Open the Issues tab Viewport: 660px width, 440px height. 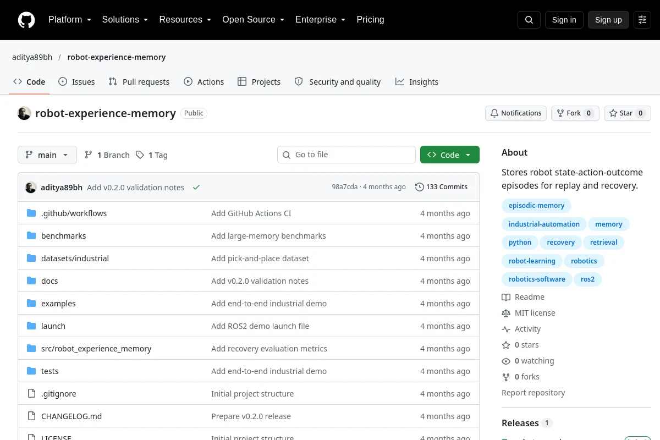[x=76, y=81]
